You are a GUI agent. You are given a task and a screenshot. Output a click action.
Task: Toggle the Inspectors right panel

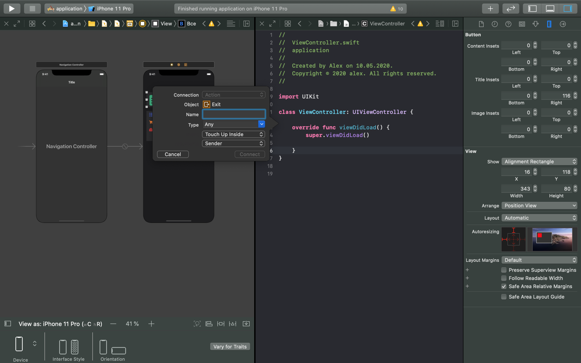(x=568, y=8)
